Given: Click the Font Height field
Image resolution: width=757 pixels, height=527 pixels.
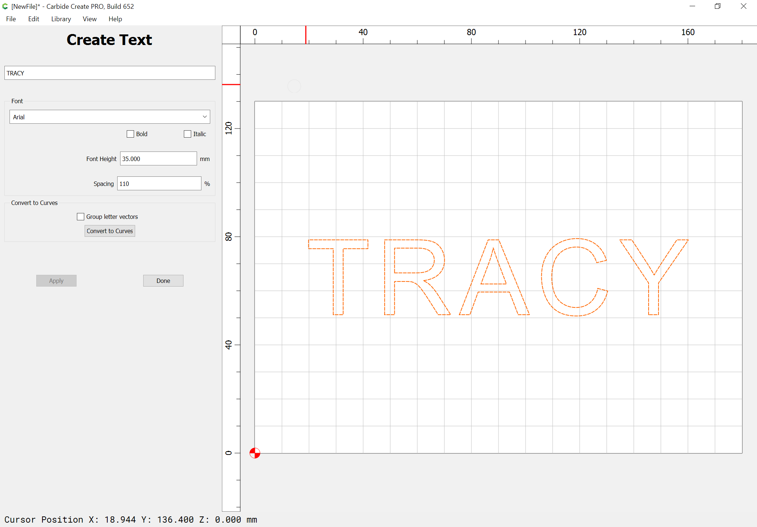Looking at the screenshot, I should (158, 158).
